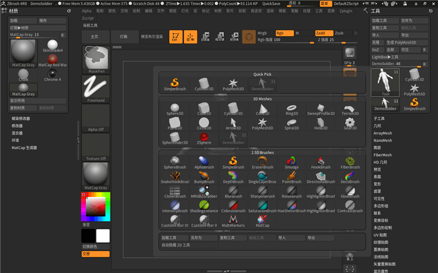
Task: Pick the SweepProfile3D tool
Action: [x=321, y=109]
